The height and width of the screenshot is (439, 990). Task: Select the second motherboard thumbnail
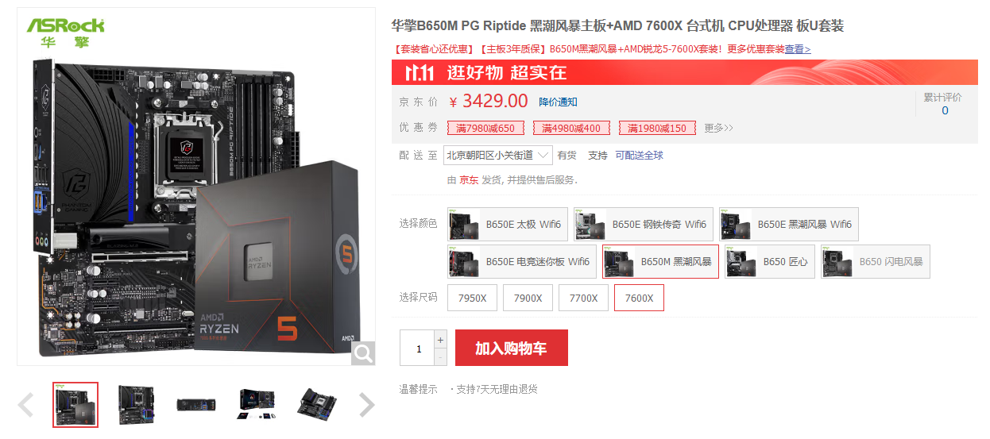(136, 405)
